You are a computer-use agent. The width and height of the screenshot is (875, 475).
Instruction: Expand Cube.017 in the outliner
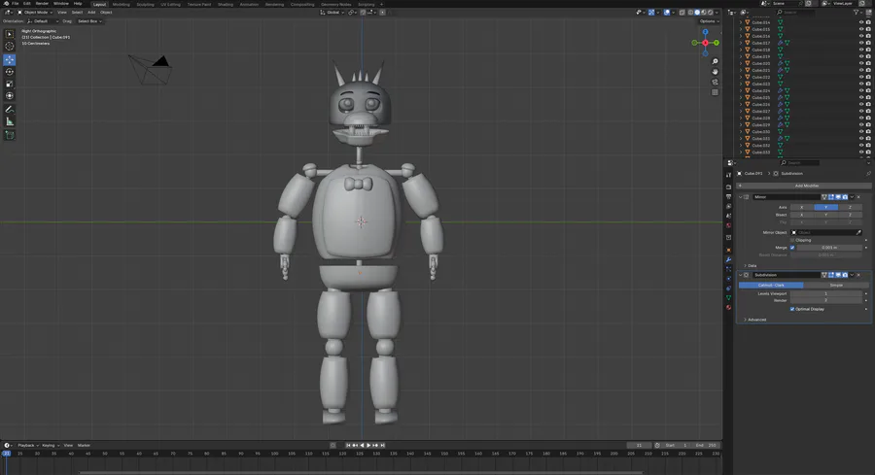[741, 43]
